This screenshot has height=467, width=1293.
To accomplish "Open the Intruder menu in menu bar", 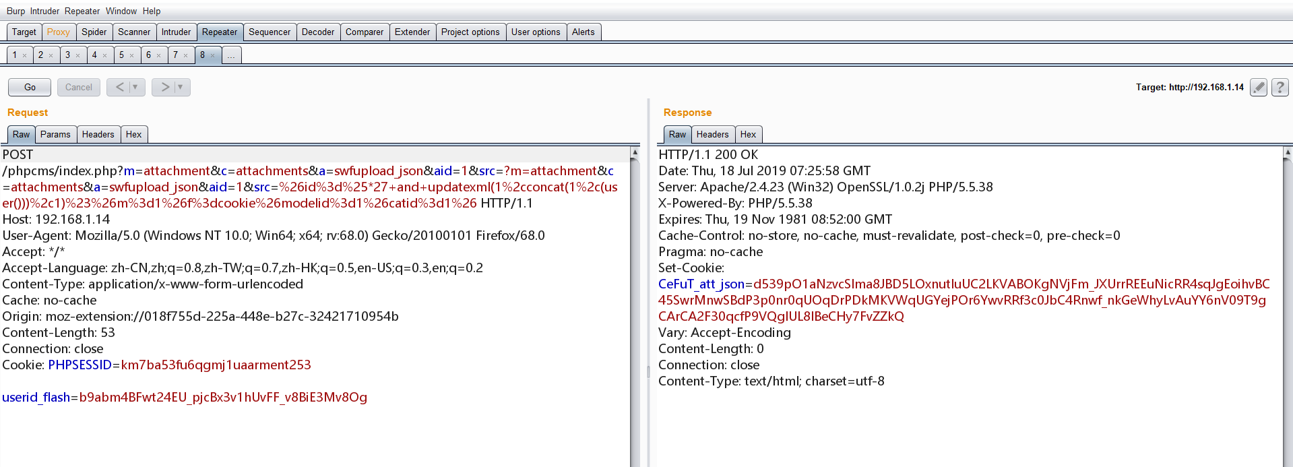I will click(x=44, y=11).
